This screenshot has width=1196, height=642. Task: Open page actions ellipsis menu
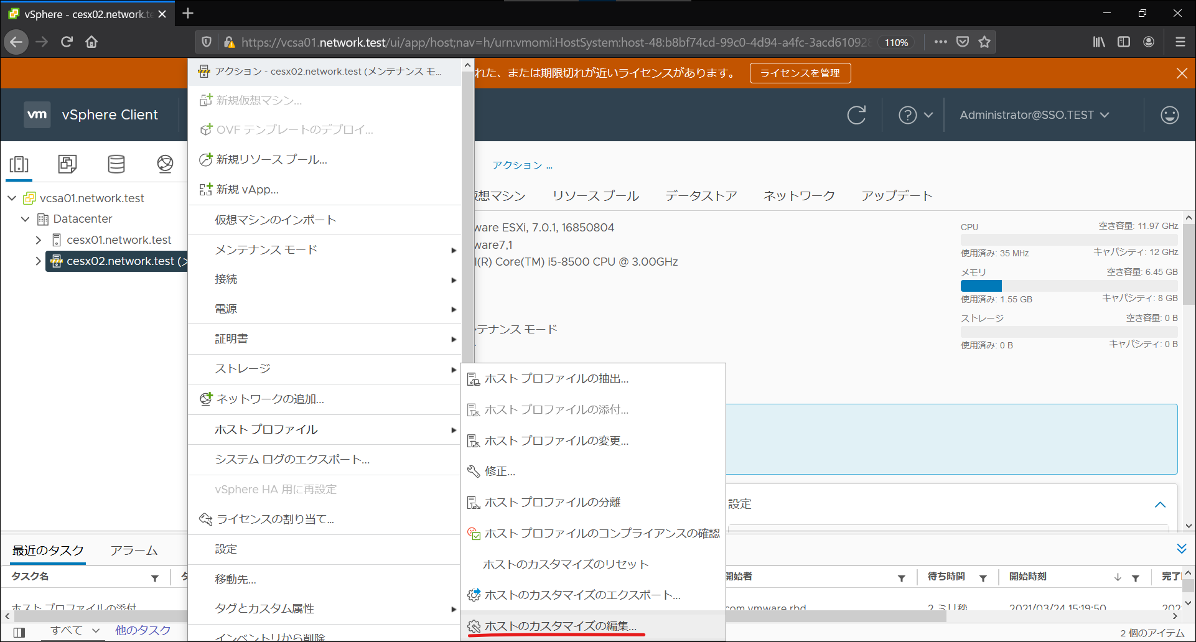pyautogui.click(x=940, y=42)
